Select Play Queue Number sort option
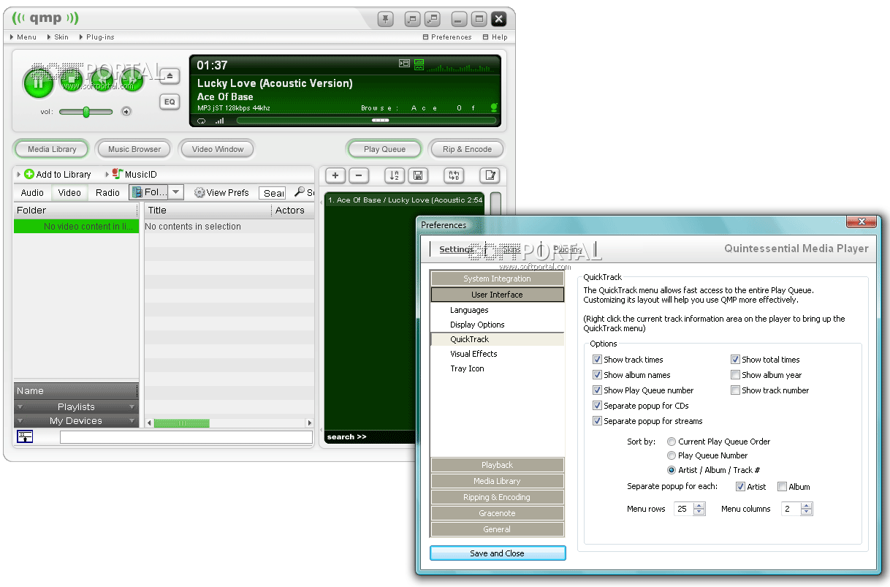 [672, 455]
